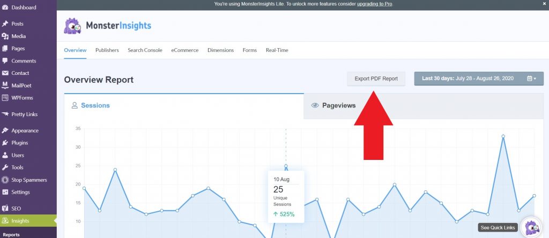
Task: Click the MonsterInsights wordmark text
Action: coord(118,26)
